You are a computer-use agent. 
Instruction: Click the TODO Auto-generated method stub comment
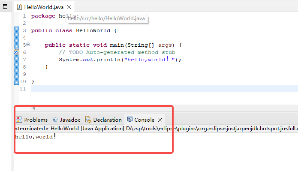117,52
